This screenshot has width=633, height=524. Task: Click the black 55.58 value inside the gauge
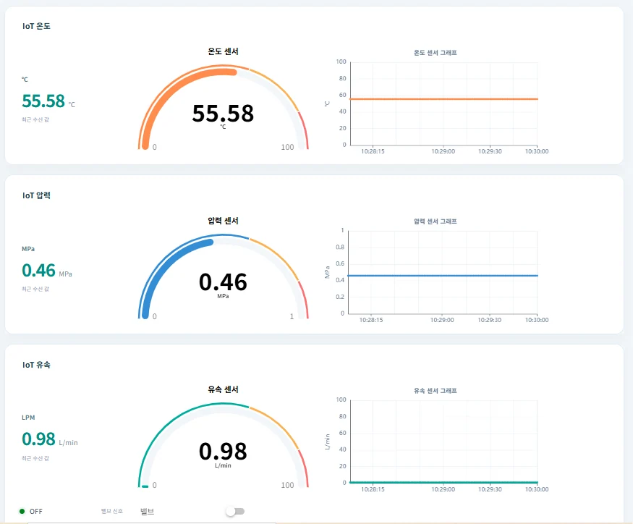pos(223,114)
